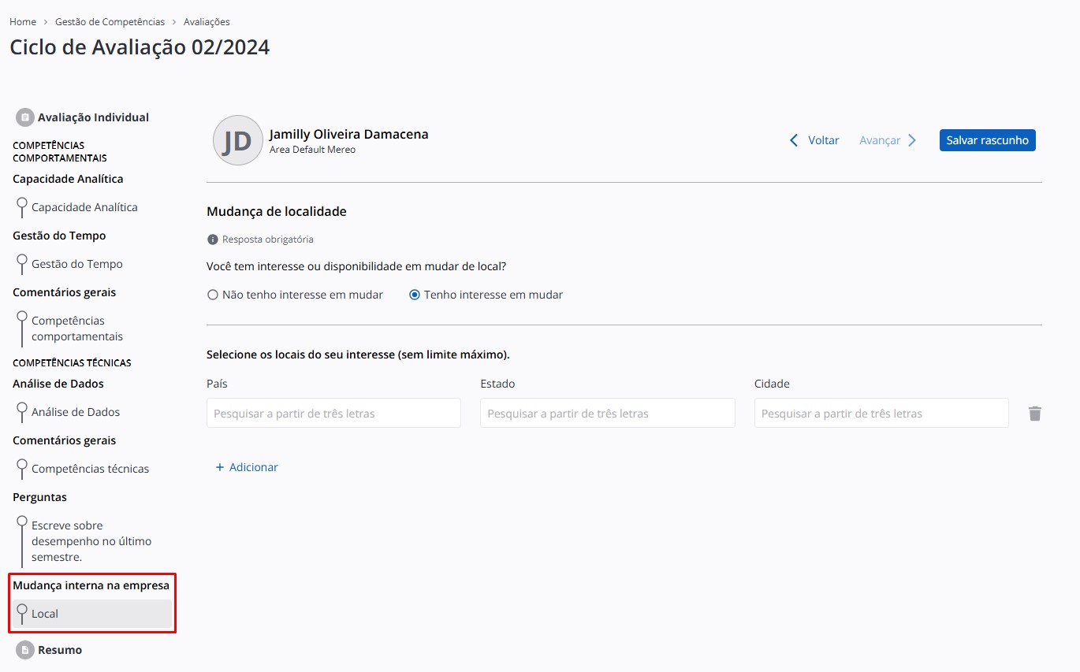Click the JD user avatar

(237, 140)
